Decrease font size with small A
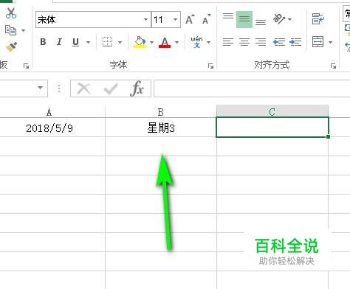This screenshot has height=289, width=350. tap(207, 19)
